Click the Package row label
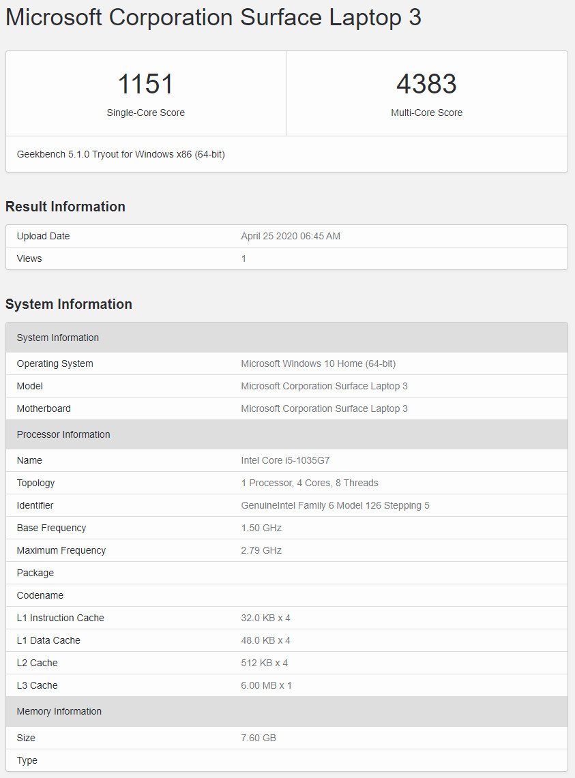This screenshot has width=575, height=778. (35, 573)
